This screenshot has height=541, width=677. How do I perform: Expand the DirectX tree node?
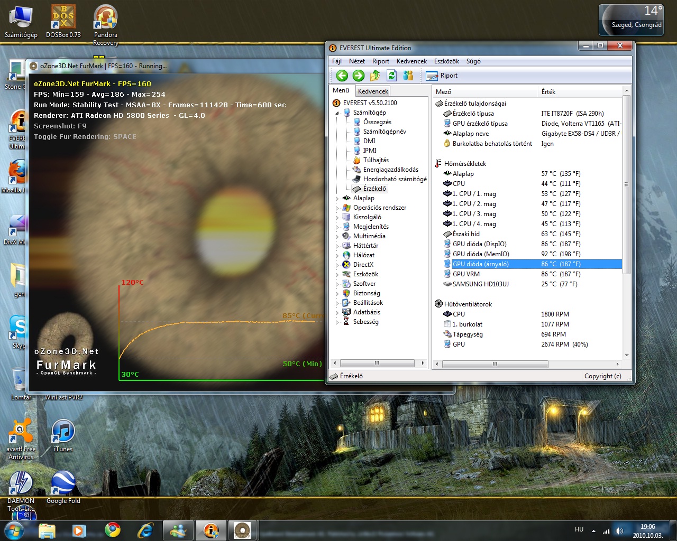337,265
